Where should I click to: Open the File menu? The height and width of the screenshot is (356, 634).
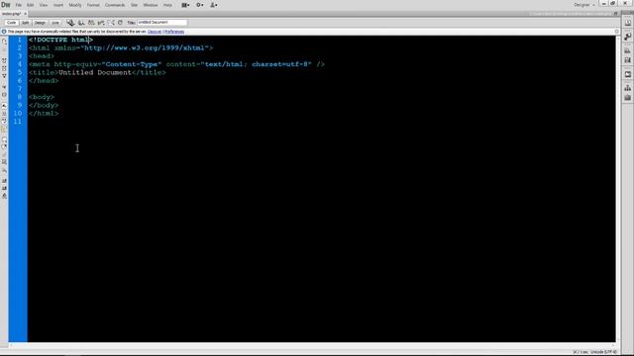click(18, 5)
